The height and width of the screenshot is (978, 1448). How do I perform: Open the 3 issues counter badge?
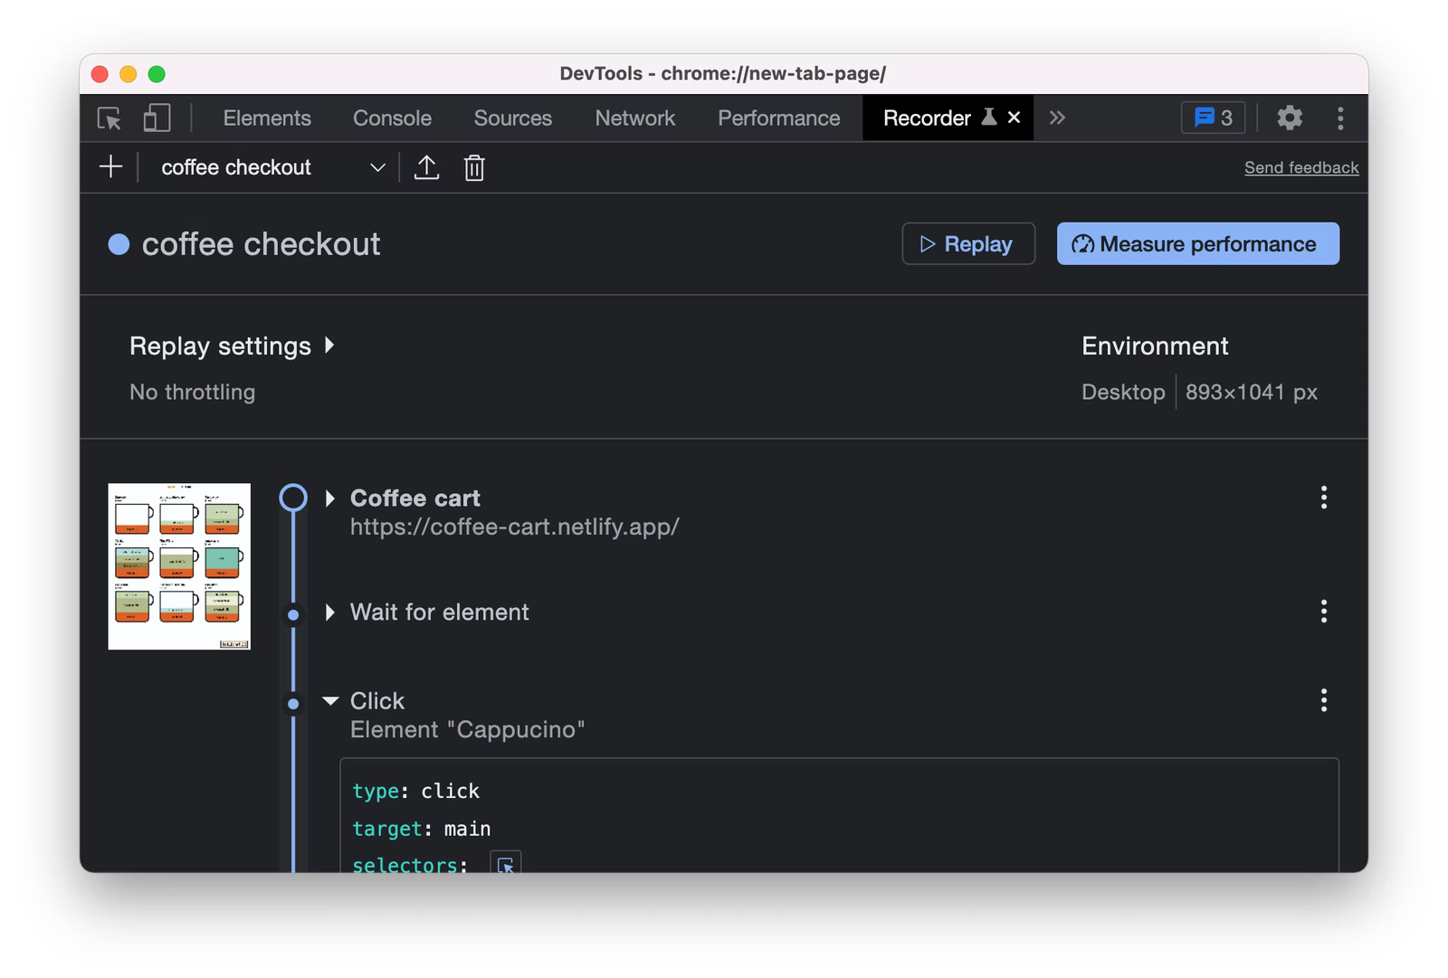click(1213, 118)
